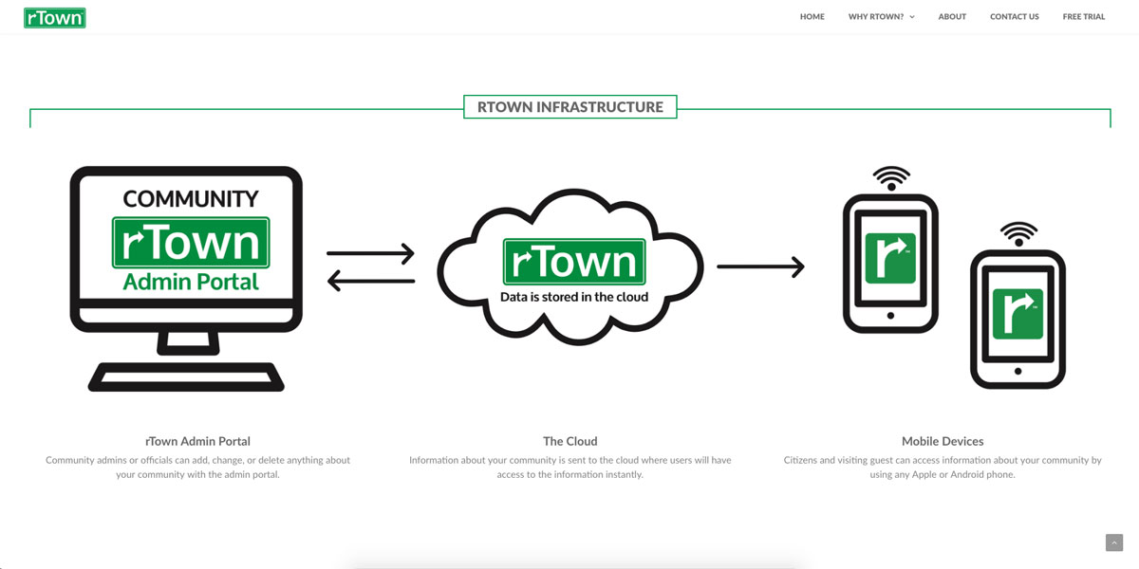Expand the Why rTown? dropdown menu

click(875, 17)
